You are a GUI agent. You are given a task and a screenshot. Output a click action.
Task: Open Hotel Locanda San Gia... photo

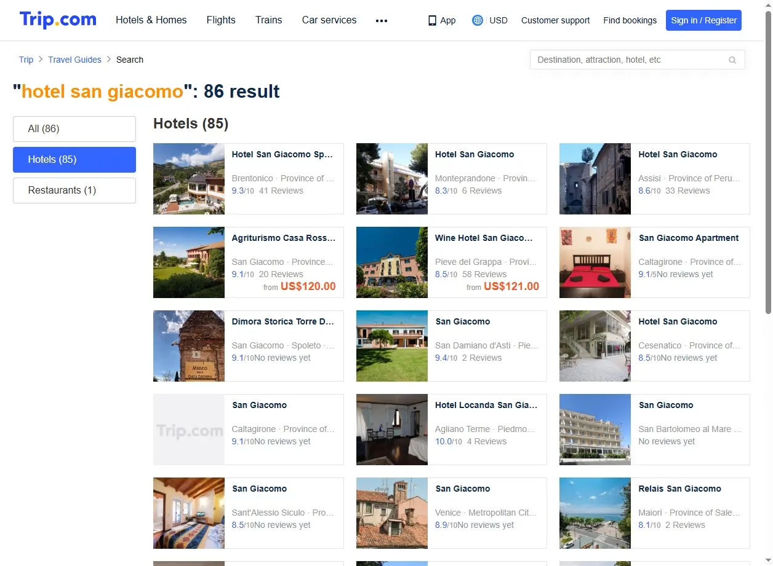click(392, 430)
